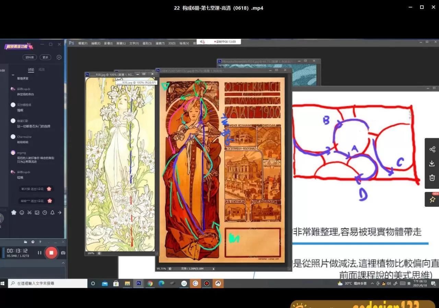Click the pin icon with NEW badge
This screenshot has width=439, height=308.
tap(432, 200)
